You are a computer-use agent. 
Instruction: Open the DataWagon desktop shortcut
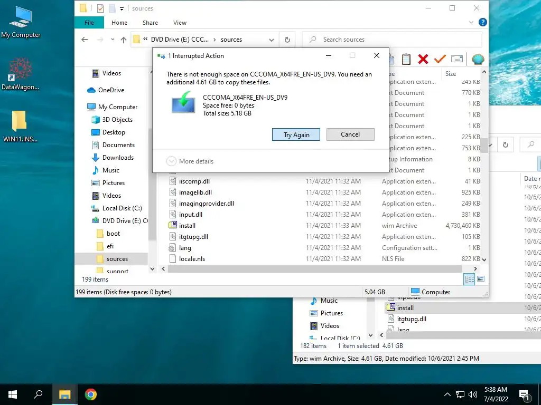click(21, 74)
